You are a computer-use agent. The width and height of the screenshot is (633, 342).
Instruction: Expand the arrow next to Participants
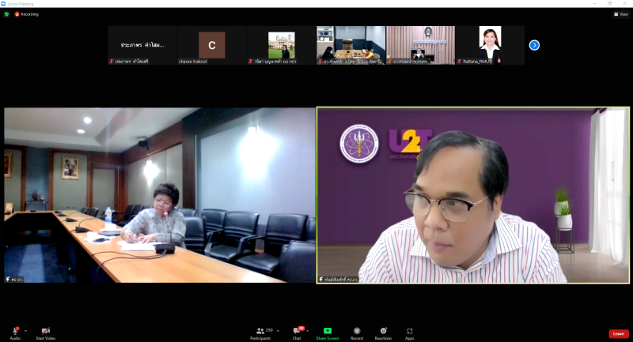coord(278,330)
